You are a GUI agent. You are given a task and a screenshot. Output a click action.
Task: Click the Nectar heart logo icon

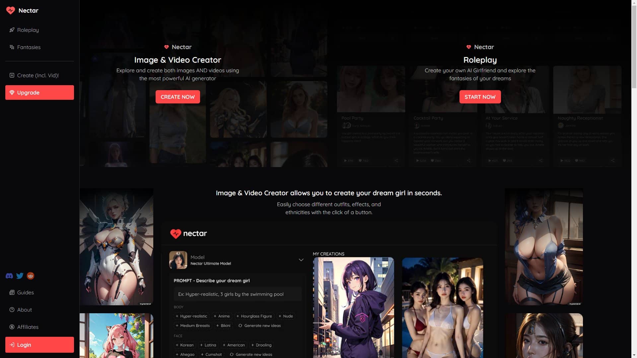coord(11,10)
